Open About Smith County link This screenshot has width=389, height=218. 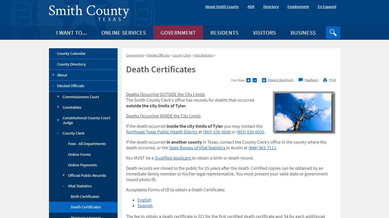pos(222,7)
